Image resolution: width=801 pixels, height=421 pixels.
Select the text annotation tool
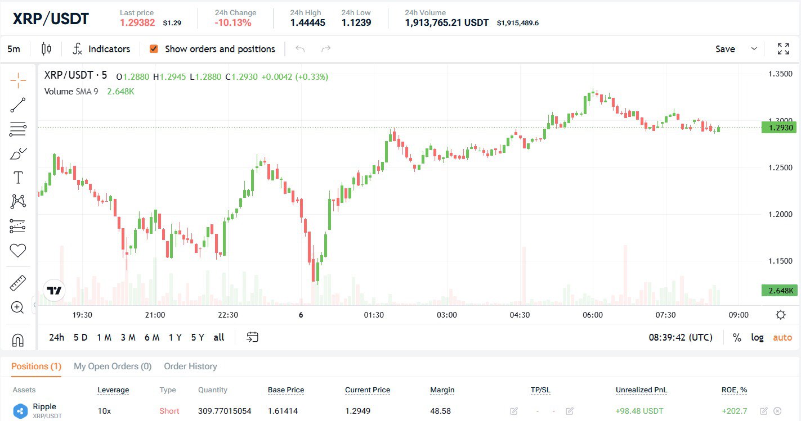[x=18, y=178]
